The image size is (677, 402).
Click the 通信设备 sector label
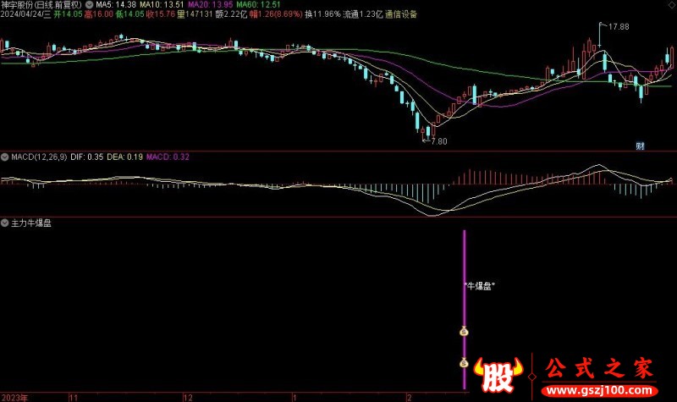[x=401, y=14]
